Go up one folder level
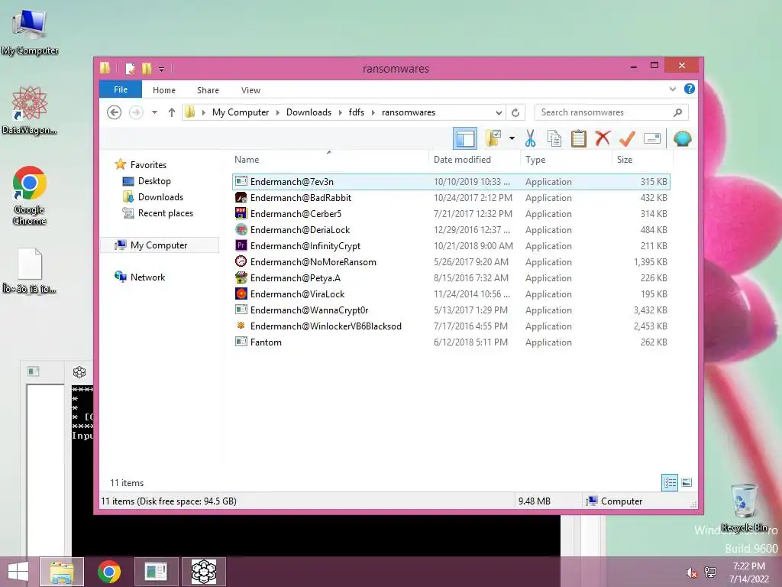The width and height of the screenshot is (782, 587). coord(172,112)
